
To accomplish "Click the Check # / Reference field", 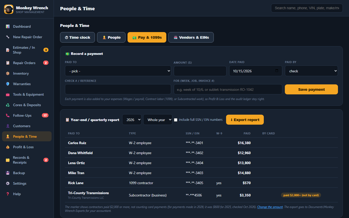I will tap(118, 89).
